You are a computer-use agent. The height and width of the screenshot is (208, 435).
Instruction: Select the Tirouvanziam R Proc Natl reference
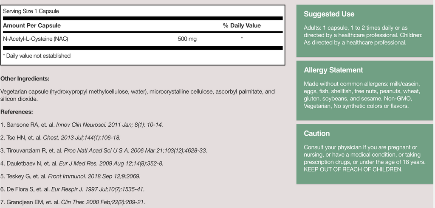pos(104,150)
